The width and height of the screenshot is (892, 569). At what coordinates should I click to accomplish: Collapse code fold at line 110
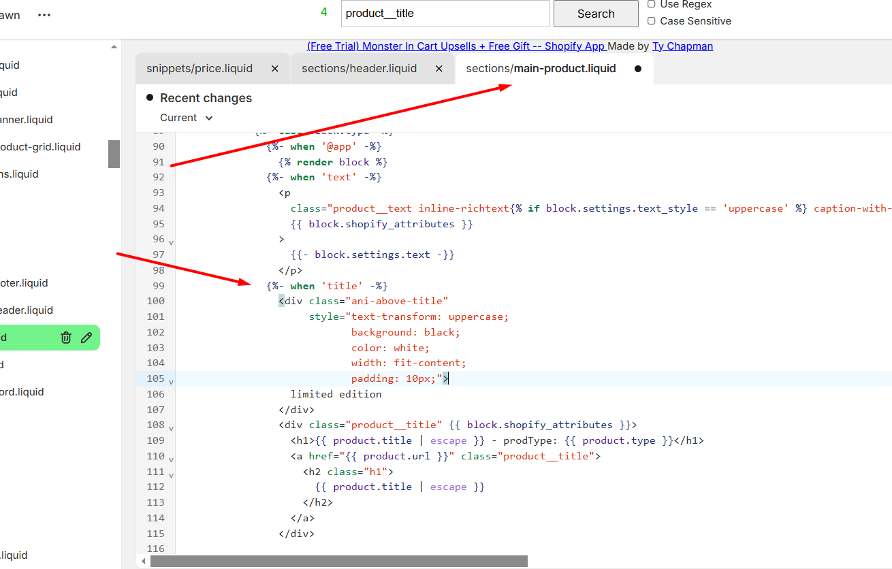point(171,459)
